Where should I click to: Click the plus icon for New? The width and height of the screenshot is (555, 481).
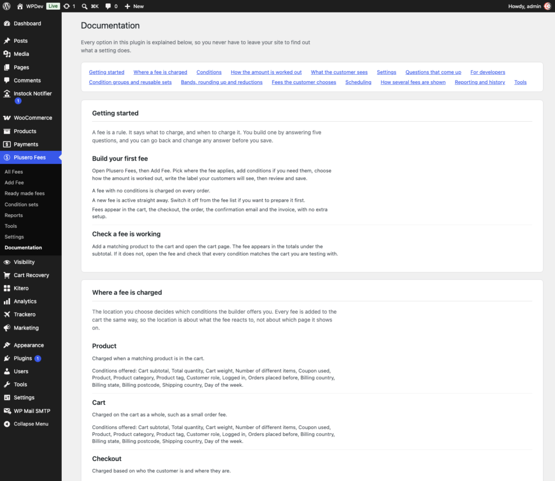tap(127, 6)
